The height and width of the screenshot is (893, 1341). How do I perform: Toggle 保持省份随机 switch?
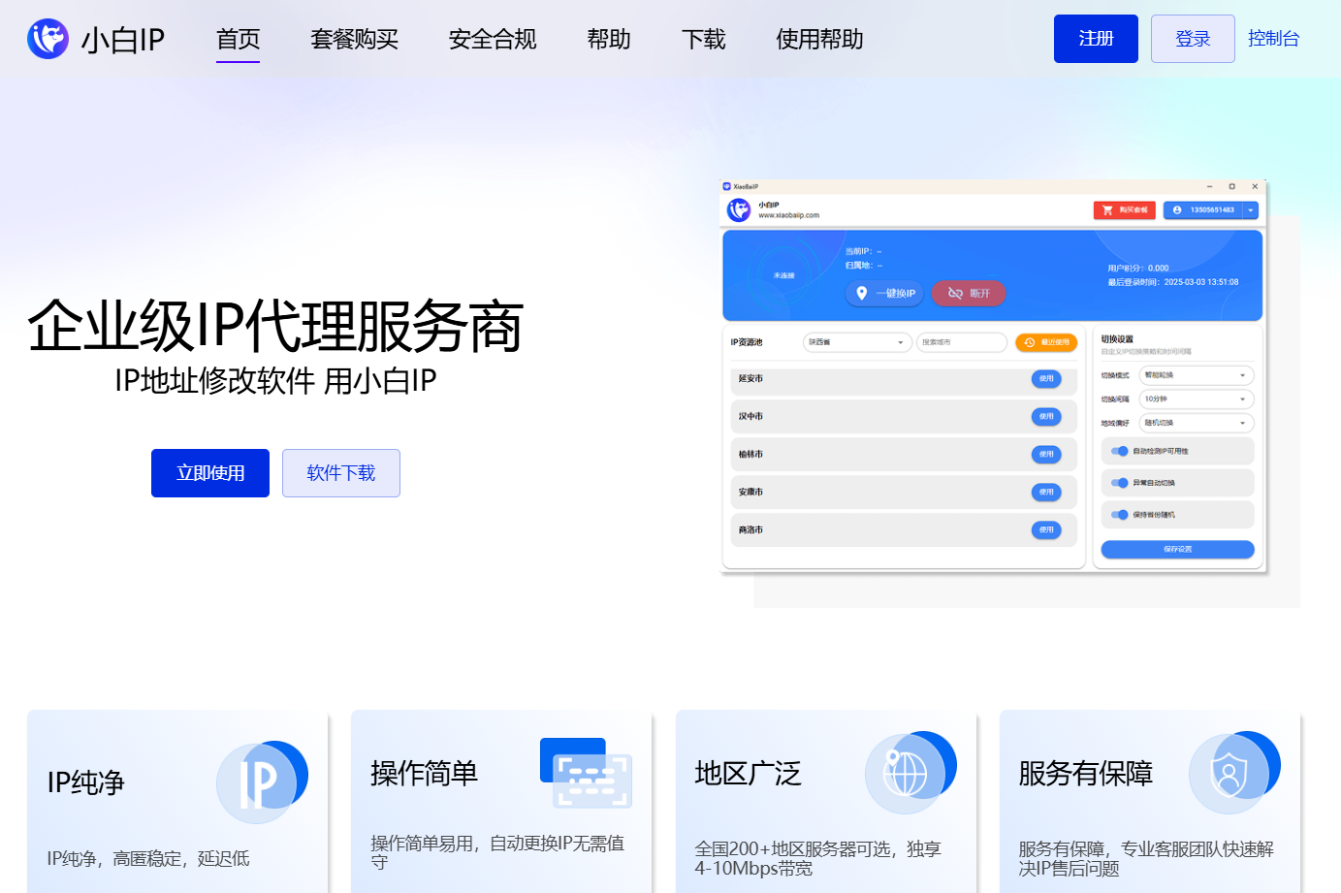tap(1120, 515)
